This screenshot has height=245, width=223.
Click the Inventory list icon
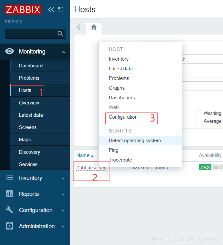click(x=10, y=178)
